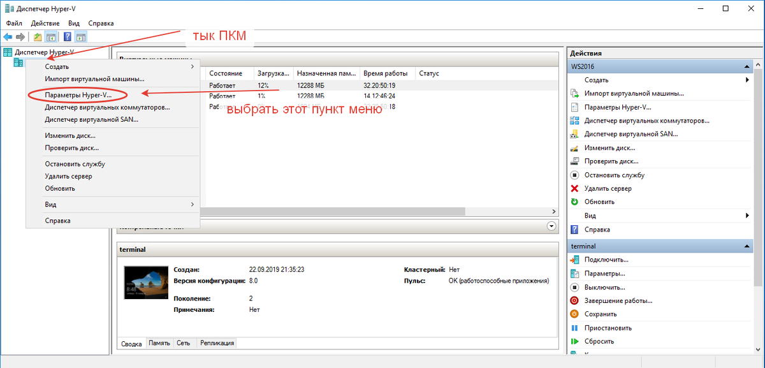Click Подключить under terminal actions
765x368 pixels.
(607, 260)
